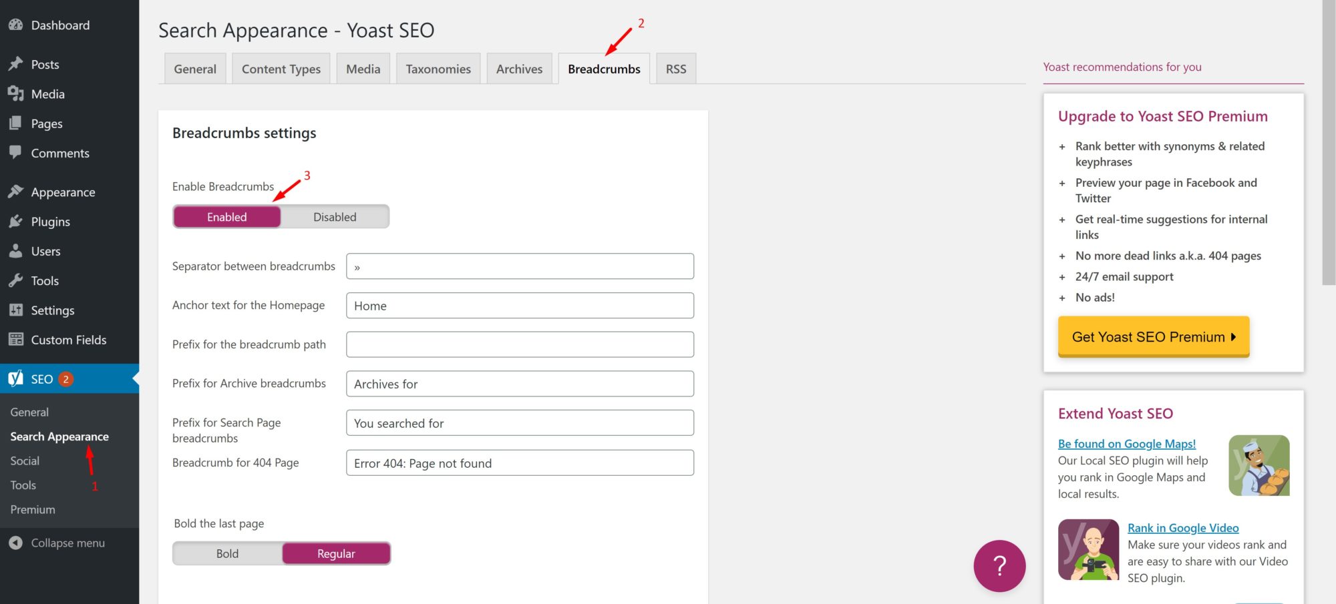Viewport: 1336px width, 604px height.
Task: Click the Users person icon
Action: [16, 251]
